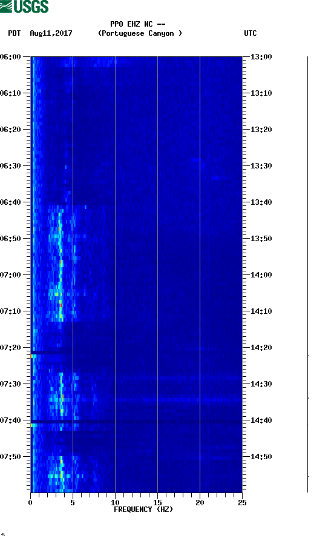Click the 14:00 UTC time label
This screenshot has width=334, height=541.
pyautogui.click(x=261, y=274)
